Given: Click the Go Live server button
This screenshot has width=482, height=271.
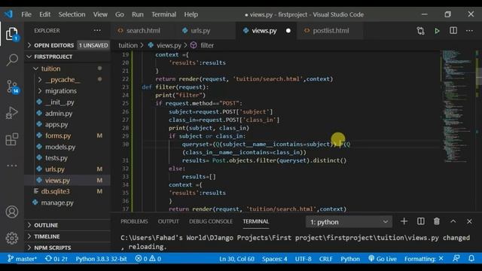Looking at the screenshot, I should (383, 259).
